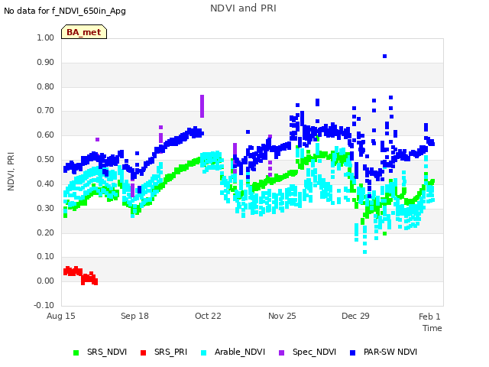Click the 0.90 y-axis tick label

coord(46,62)
